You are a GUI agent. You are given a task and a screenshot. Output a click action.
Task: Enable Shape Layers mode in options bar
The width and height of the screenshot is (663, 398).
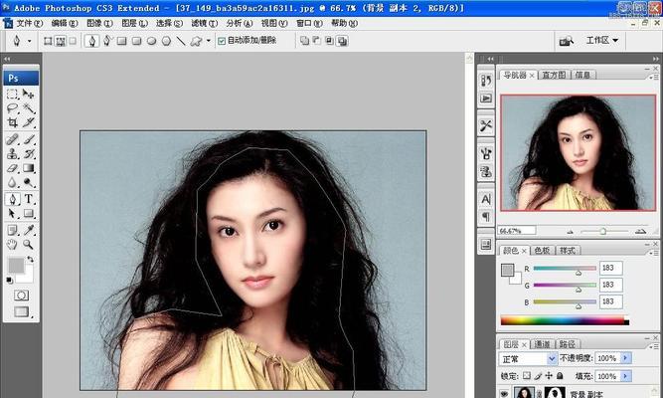tap(48, 41)
